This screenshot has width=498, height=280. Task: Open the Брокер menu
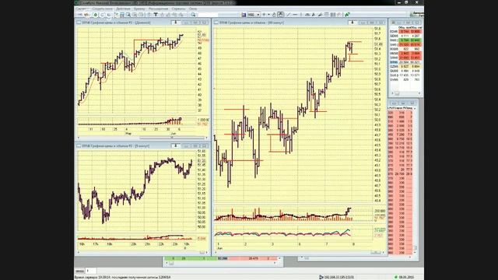tap(139, 9)
